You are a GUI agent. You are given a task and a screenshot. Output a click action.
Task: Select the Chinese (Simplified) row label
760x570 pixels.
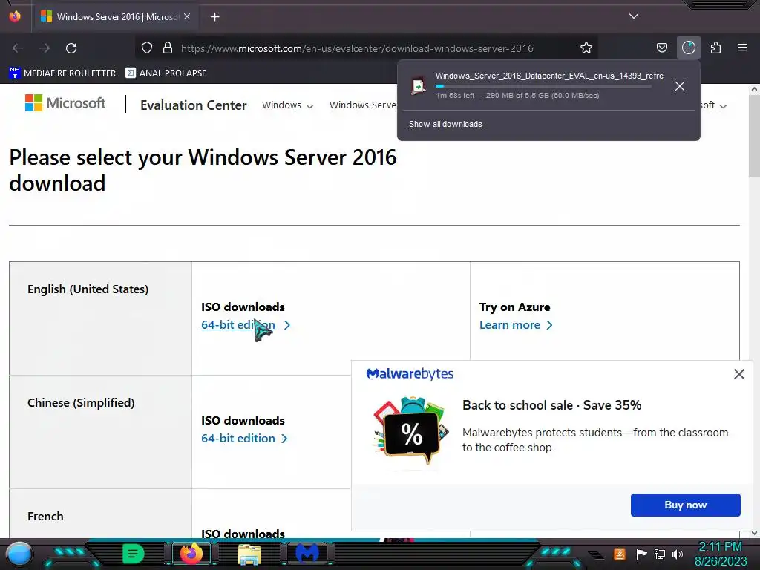(81, 403)
